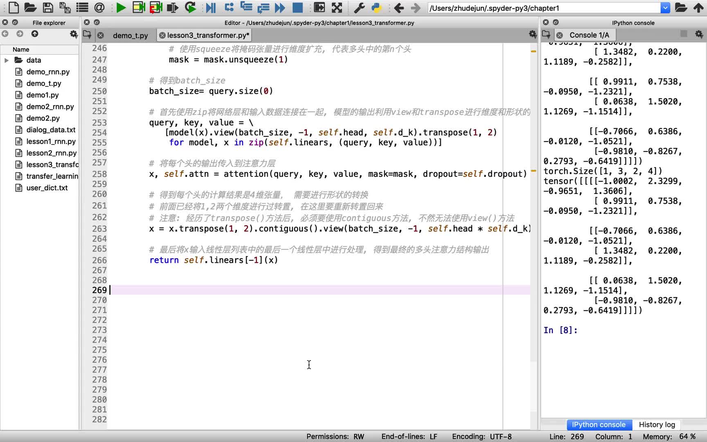Step into function in debugger
This screenshot has width=707, height=442.
[246, 7]
